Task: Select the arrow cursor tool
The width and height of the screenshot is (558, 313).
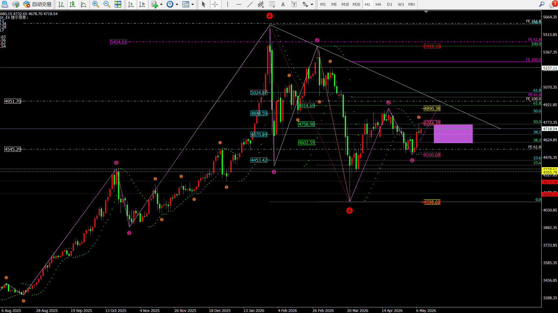Action: pos(204,4)
